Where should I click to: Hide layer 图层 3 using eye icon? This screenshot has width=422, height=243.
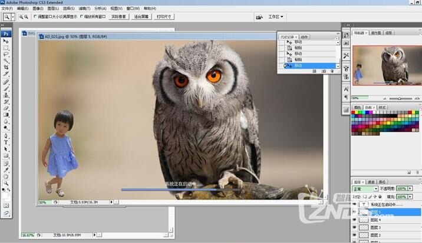tap(354, 227)
